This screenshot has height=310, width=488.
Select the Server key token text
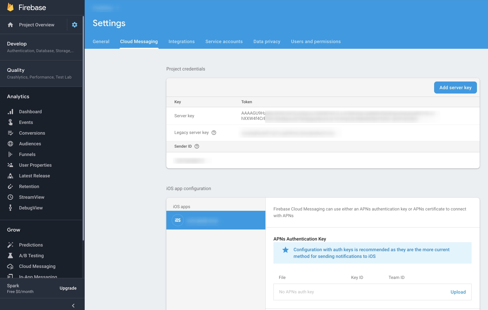(x=338, y=116)
